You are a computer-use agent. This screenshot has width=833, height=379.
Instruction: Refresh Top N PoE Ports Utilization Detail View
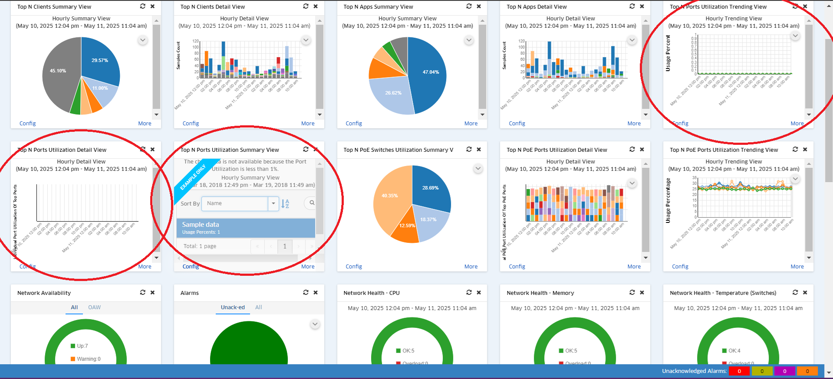coord(632,149)
